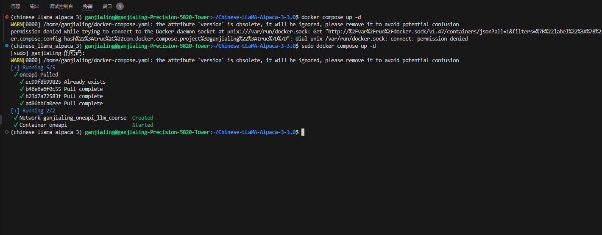Click 'b46e6a6f0c55 Pull complete' text
602x235 pixels.
pos(64,89)
